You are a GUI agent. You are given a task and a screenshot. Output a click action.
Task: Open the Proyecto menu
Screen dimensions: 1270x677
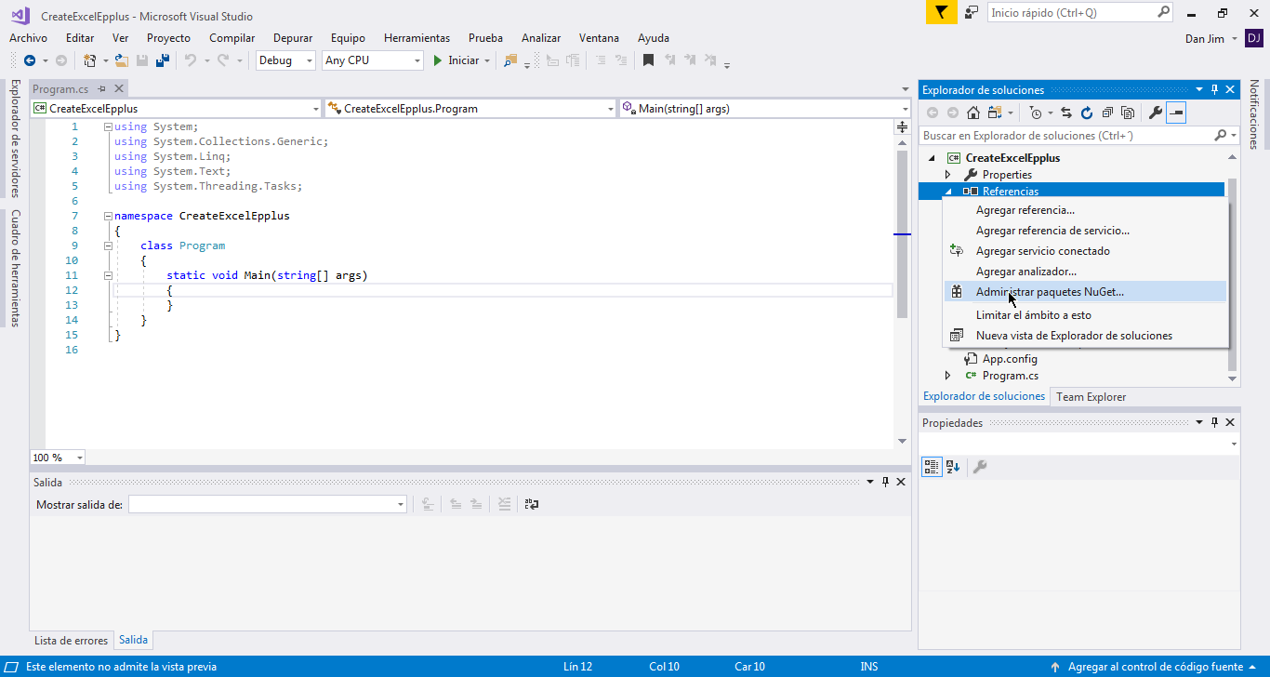(x=168, y=38)
